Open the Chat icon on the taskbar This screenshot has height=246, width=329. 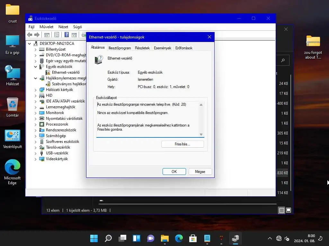(151, 238)
